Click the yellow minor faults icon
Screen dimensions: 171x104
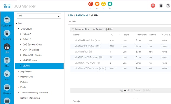tap(103, 4)
